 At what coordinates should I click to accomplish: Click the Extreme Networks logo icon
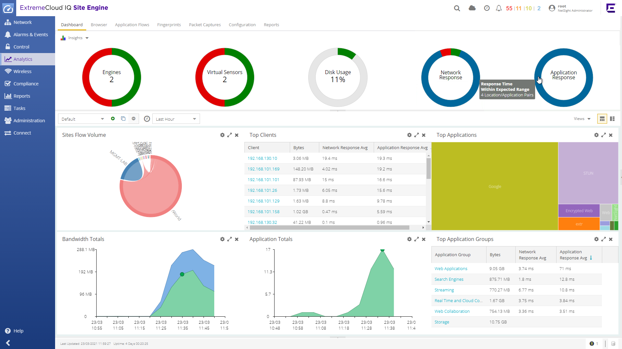[x=611, y=8]
